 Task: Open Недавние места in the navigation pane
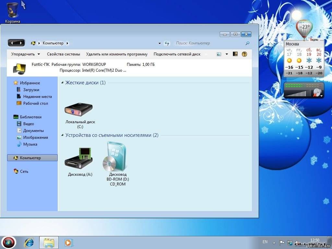tap(38, 97)
